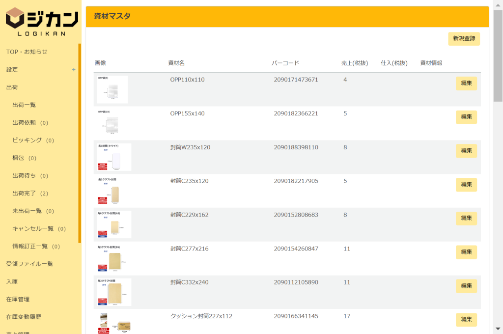
Task: Edit the OPP155x140 material row
Action: coord(466,117)
